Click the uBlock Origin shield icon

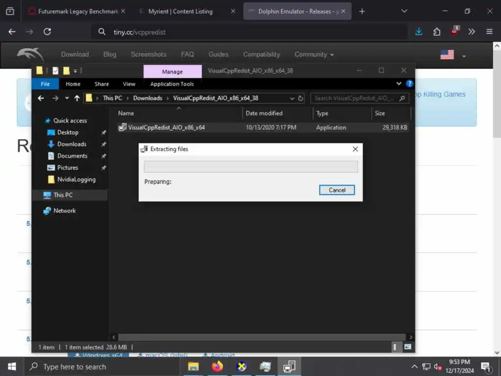coord(454,31)
